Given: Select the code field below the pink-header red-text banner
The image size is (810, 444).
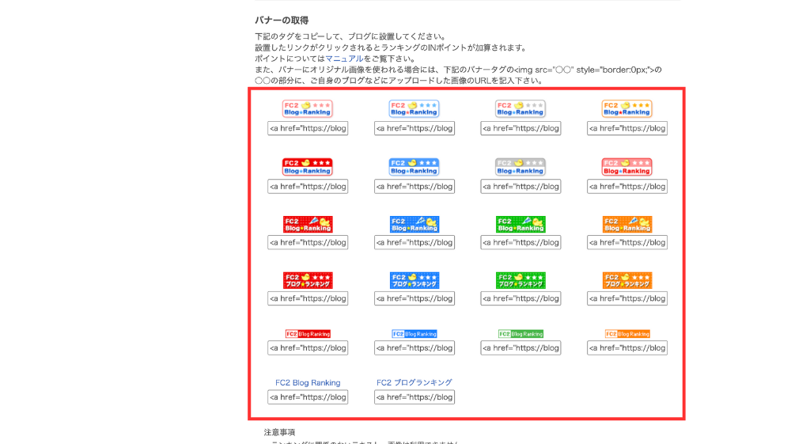Looking at the screenshot, I should point(627,187).
